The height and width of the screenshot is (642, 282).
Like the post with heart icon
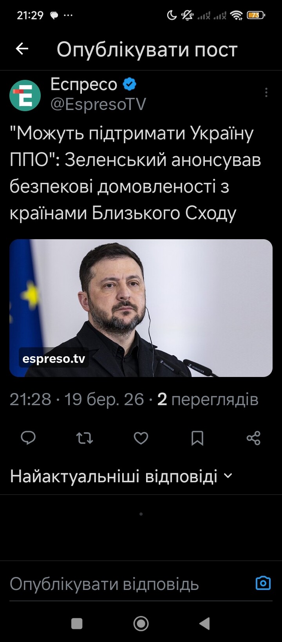[x=141, y=438]
